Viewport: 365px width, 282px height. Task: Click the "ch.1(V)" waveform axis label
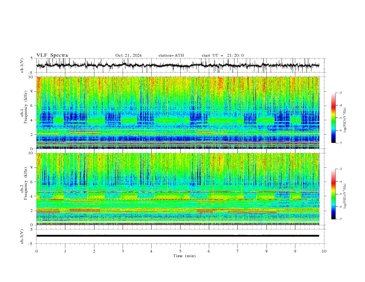(22, 65)
